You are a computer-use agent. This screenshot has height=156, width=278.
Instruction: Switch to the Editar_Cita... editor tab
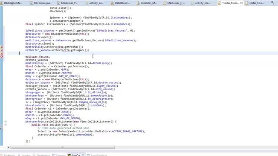coord(257,3)
